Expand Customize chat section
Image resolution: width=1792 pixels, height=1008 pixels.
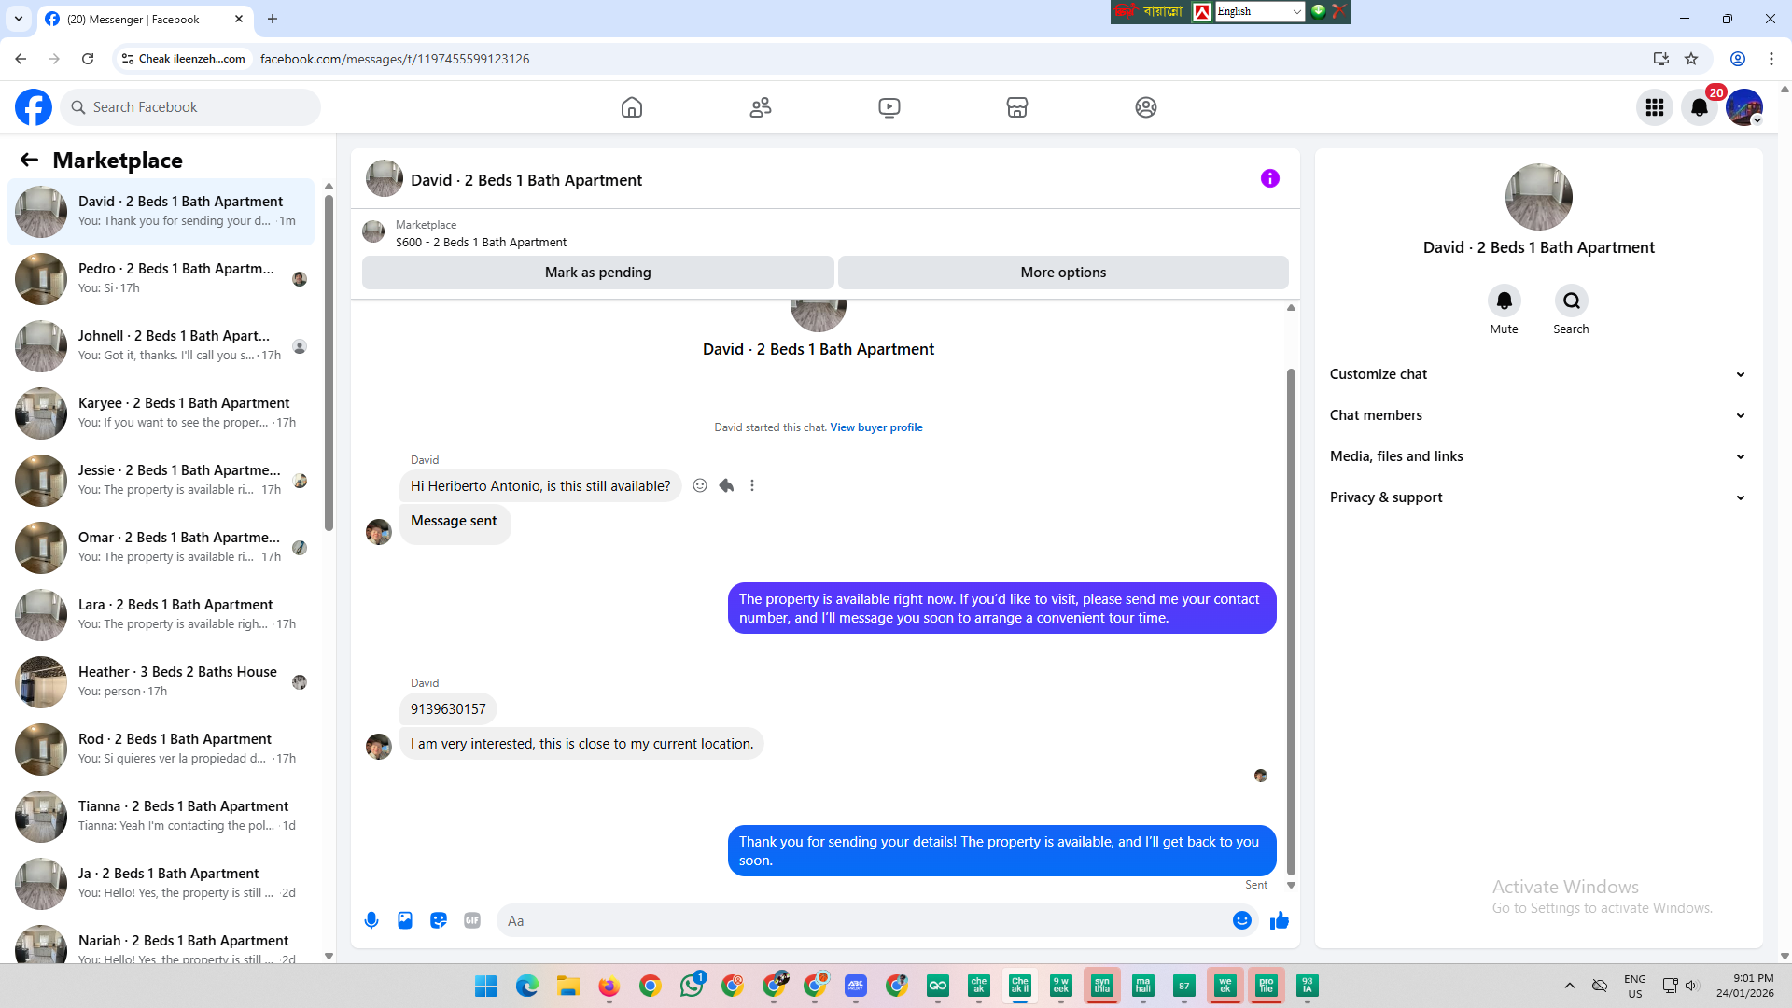[x=1537, y=374]
